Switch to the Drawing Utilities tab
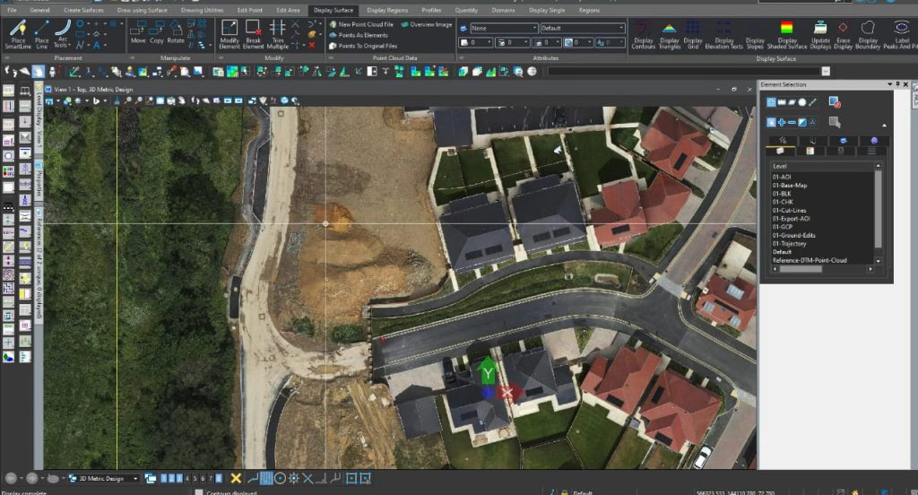 202,10
